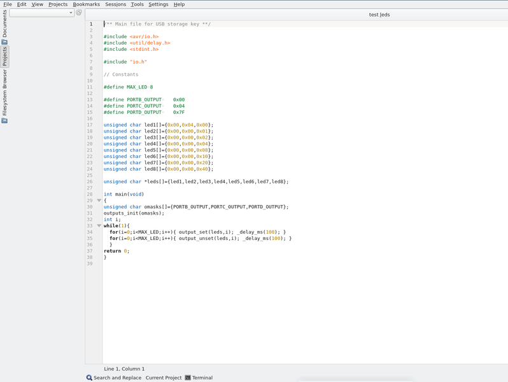Open the Sessions menu

(115, 4)
